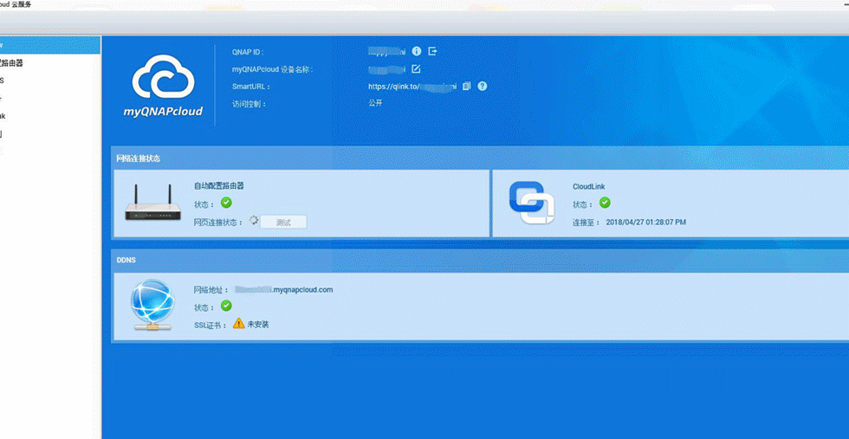Edit the myQNAPcloud device name
The width and height of the screenshot is (849, 439).
[x=416, y=68]
